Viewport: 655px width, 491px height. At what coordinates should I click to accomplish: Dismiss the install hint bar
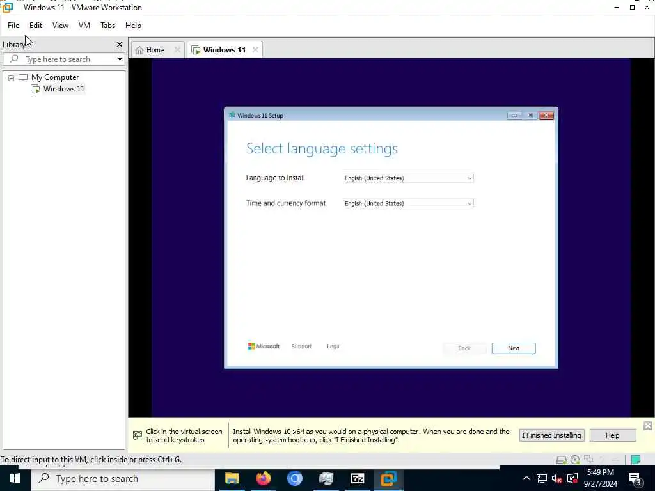click(x=647, y=426)
